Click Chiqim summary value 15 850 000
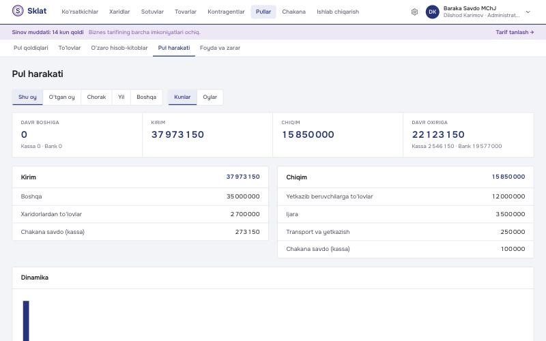 click(308, 134)
